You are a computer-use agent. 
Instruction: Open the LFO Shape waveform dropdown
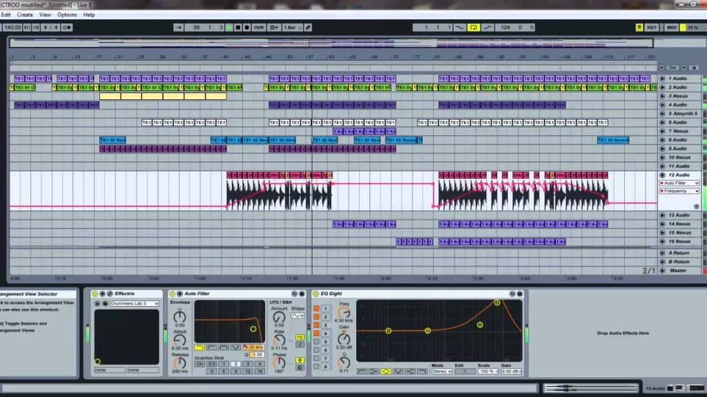(x=298, y=316)
